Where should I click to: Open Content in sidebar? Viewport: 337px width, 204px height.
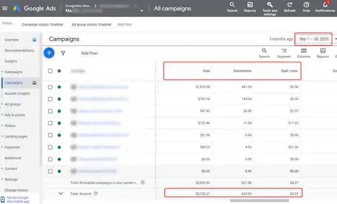[11, 168]
